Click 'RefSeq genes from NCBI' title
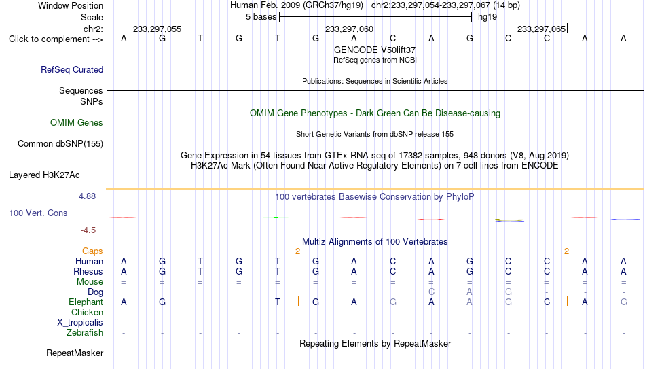The image size is (645, 369). [x=375, y=60]
